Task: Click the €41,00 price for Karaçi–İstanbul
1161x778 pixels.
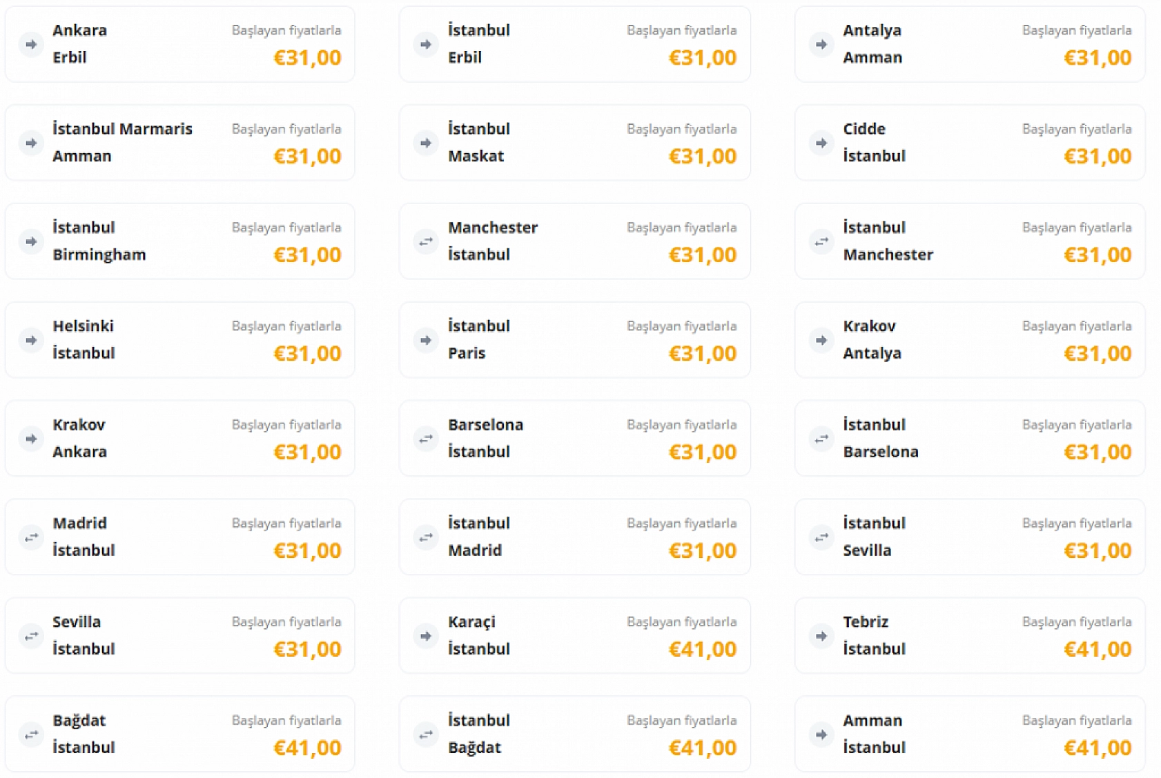Action: (702, 650)
